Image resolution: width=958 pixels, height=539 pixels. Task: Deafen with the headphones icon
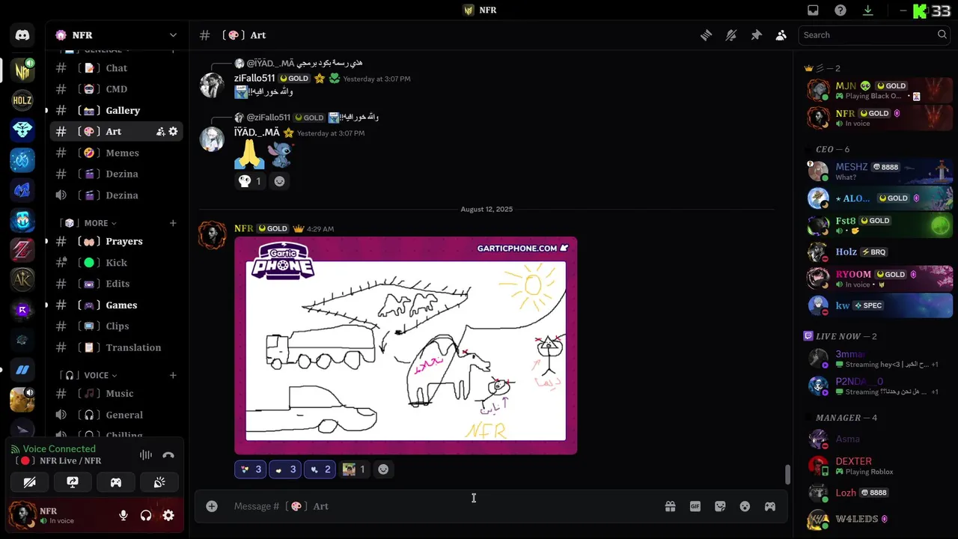(x=146, y=515)
